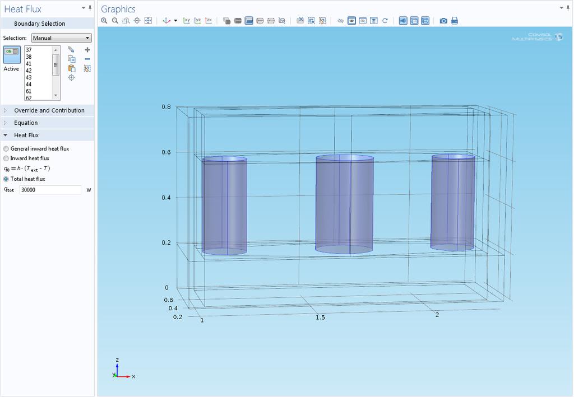Click the Select Objects icon
574x397 pixels.
coord(227,21)
